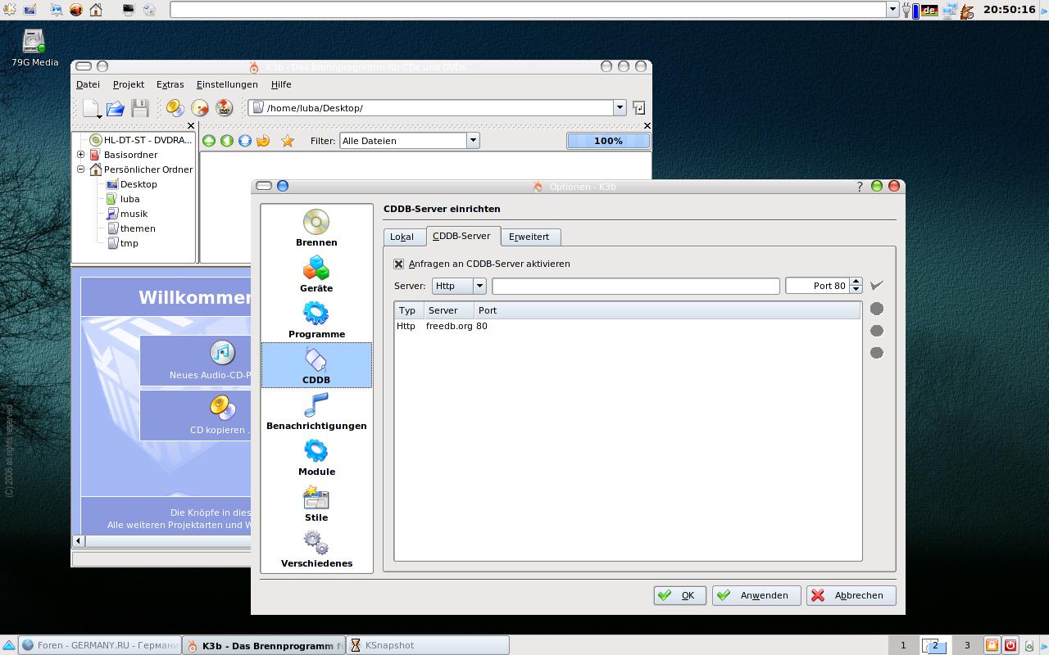The width and height of the screenshot is (1049, 655).
Task: Click the 100% progress bar in K3b
Action: pos(608,141)
